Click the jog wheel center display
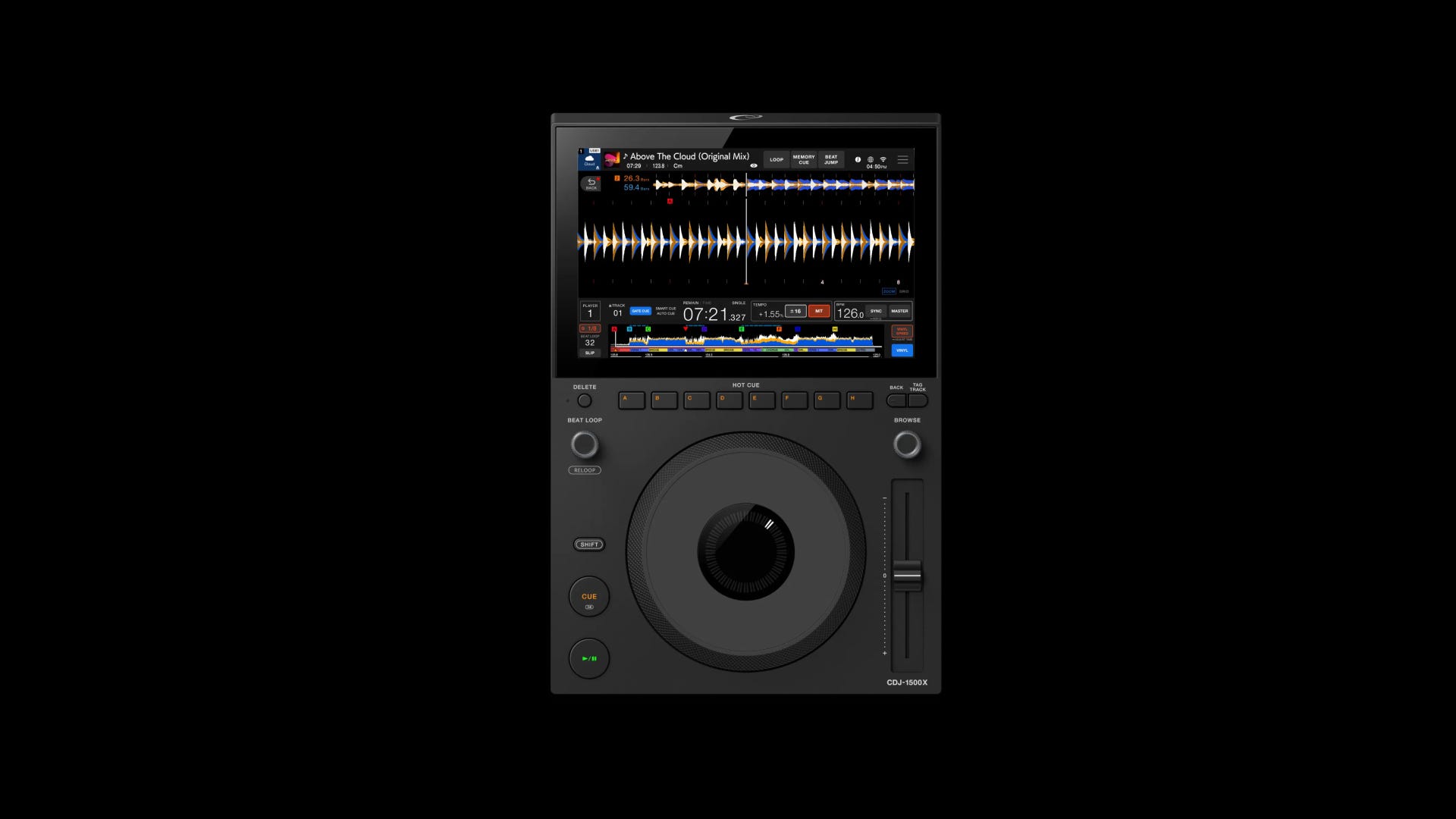Viewport: 1456px width, 819px height. click(x=746, y=552)
